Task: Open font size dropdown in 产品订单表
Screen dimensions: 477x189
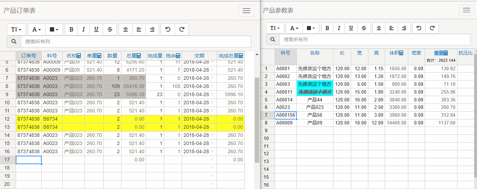Action: (x=16, y=29)
